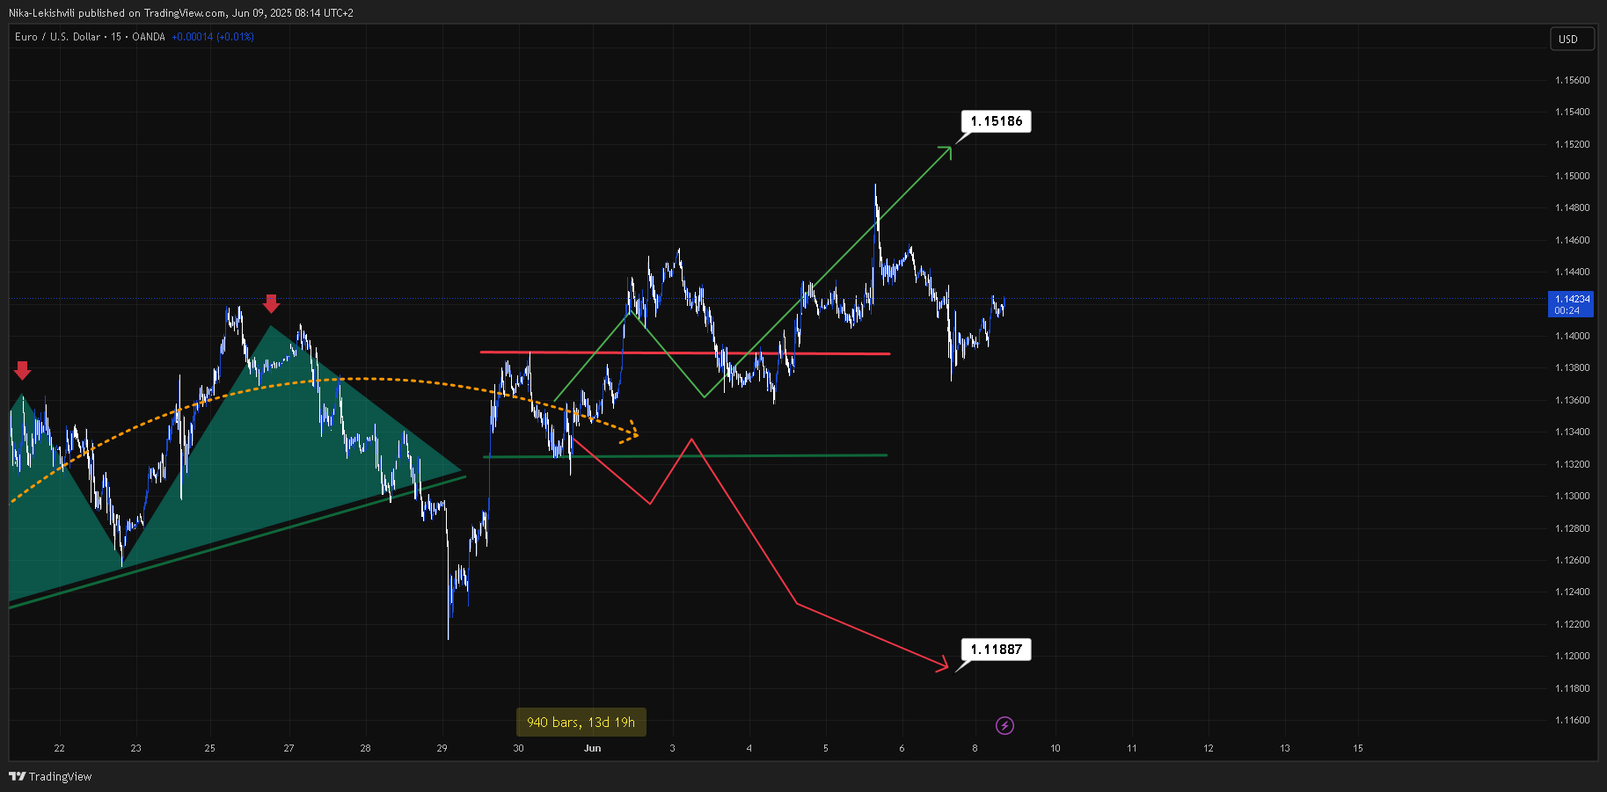Click the red down arrow marker near date 27
1607x792 pixels.
271,304
